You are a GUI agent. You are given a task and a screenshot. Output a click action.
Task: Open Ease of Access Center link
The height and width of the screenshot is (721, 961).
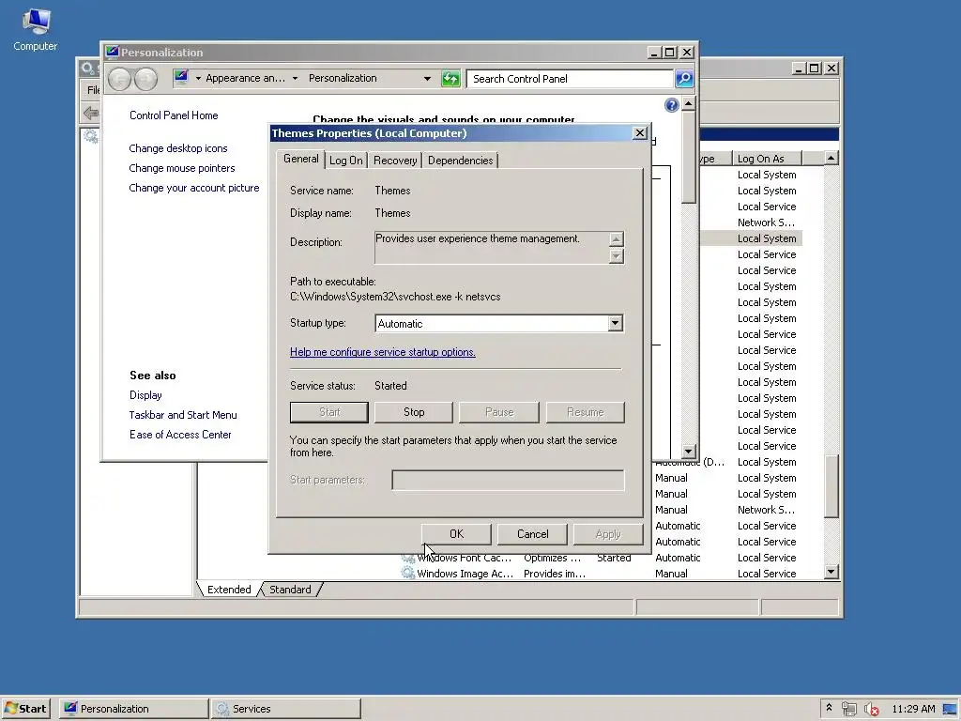coord(180,435)
